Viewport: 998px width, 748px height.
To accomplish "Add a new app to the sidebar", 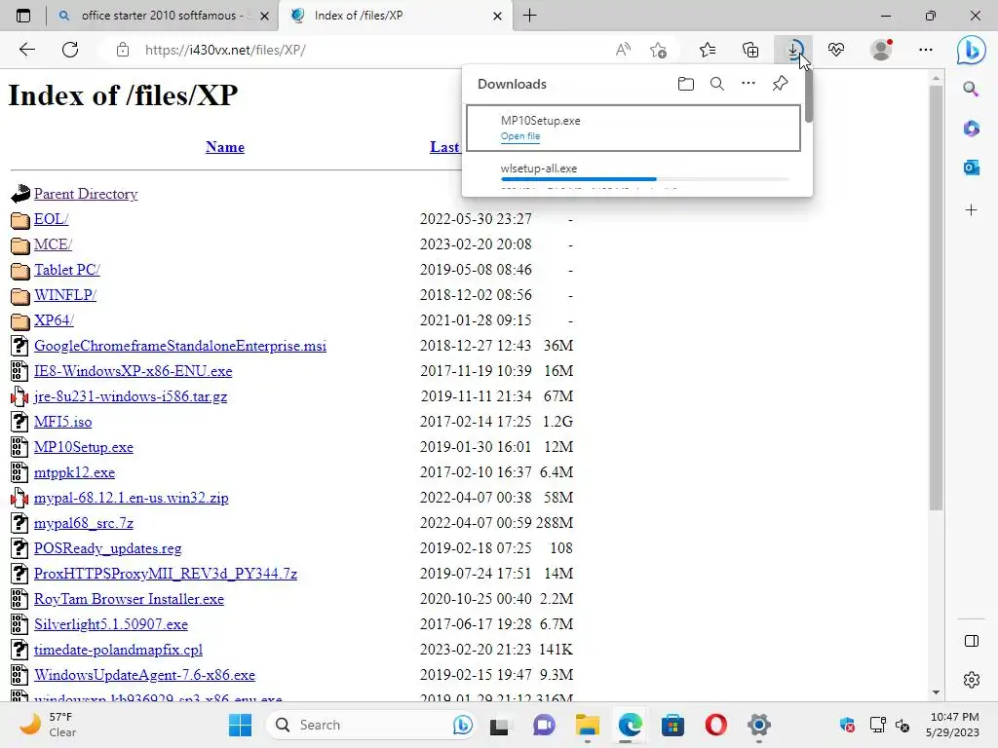I will click(x=971, y=210).
